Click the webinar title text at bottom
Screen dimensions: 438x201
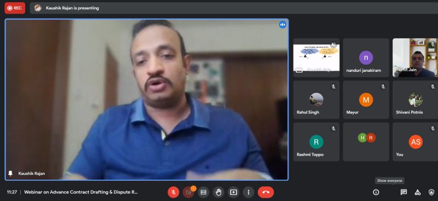click(x=81, y=192)
